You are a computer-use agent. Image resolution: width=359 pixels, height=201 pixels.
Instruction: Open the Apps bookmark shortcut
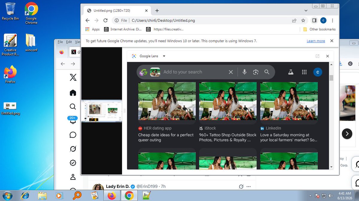pos(92,29)
